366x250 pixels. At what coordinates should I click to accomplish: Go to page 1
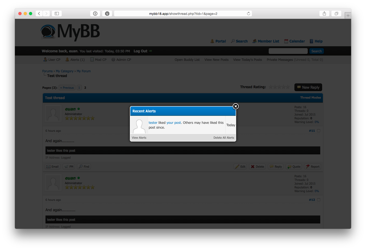tap(79, 88)
